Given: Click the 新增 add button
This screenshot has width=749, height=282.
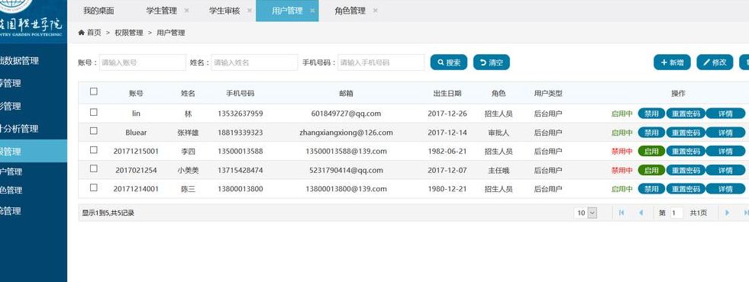Looking at the screenshot, I should (672, 62).
